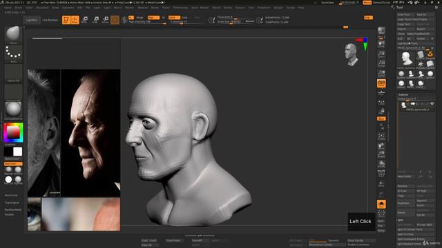Activate the Scale transform icon on the top shelf
The height and width of the screenshot is (248, 442).
[95, 20]
